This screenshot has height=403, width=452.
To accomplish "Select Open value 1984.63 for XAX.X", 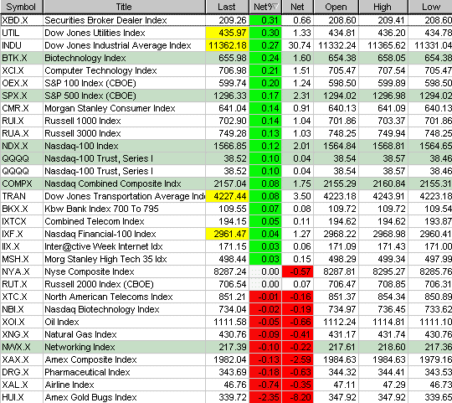I will point(336,359).
